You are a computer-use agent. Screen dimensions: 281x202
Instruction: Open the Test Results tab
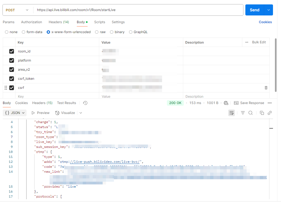[67, 103]
